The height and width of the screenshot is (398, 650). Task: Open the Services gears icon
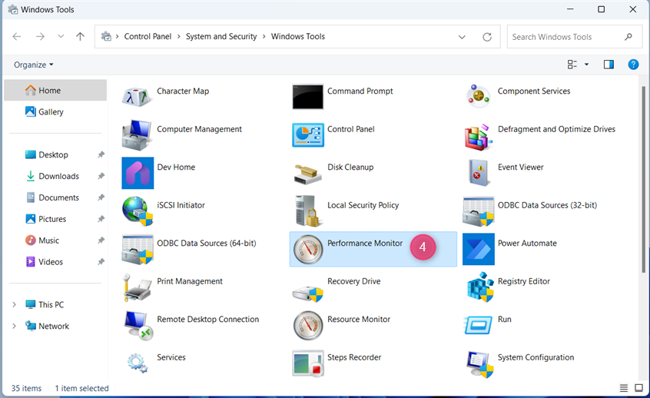(138, 363)
